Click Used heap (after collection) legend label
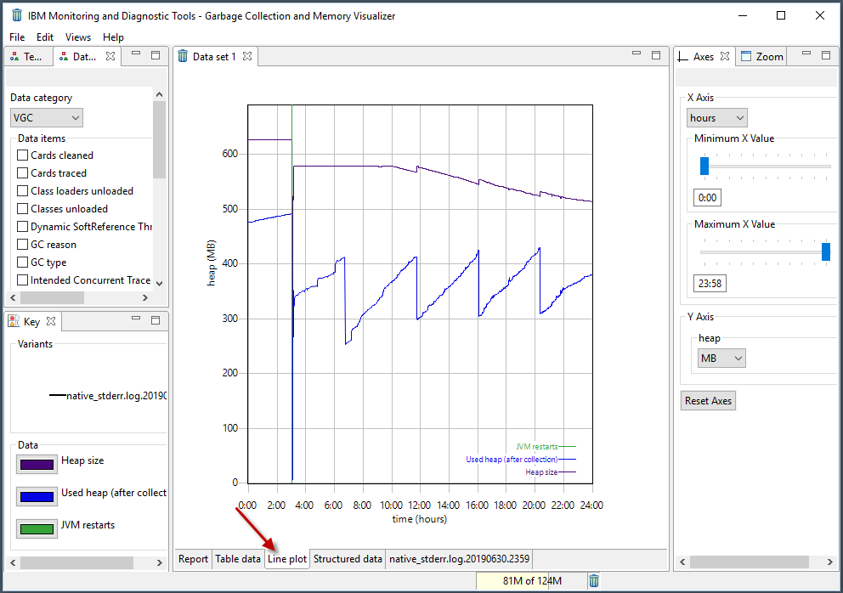 click(512, 459)
